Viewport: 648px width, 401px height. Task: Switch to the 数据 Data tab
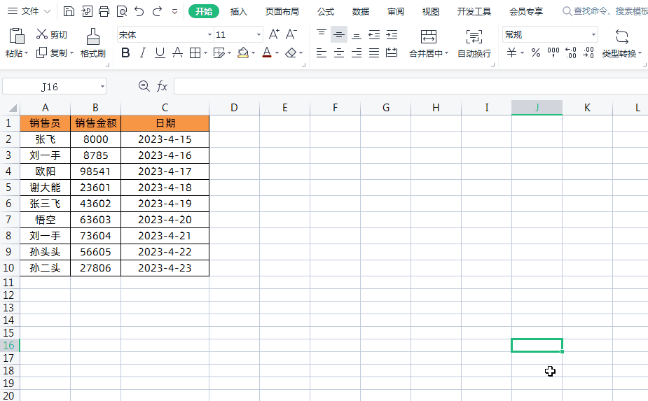tap(361, 12)
